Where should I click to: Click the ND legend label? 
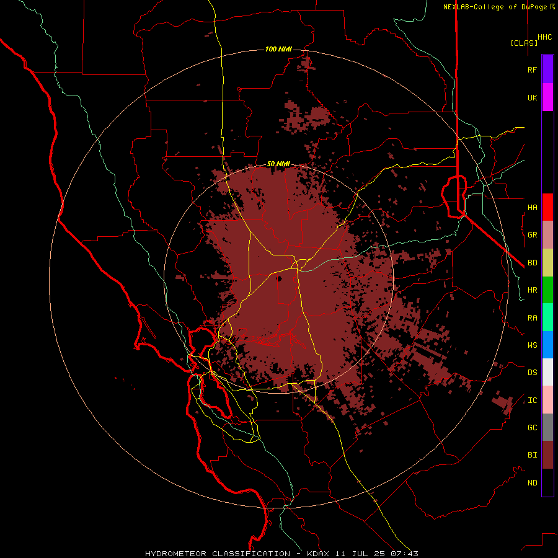pos(532,483)
